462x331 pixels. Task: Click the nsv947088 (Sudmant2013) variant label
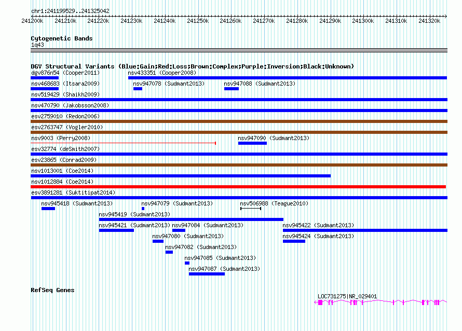pyautogui.click(x=260, y=84)
